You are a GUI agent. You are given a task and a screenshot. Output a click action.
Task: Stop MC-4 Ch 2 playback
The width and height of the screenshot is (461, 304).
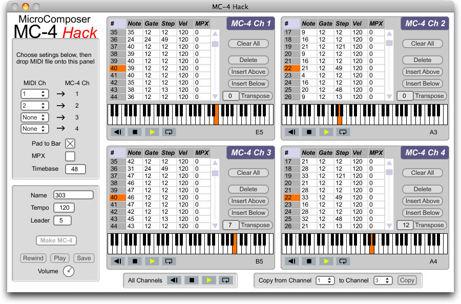pyautogui.click(x=309, y=132)
